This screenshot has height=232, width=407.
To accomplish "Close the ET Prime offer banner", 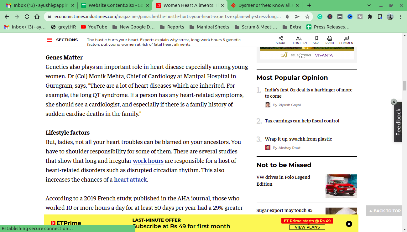I will tap(349, 224).
